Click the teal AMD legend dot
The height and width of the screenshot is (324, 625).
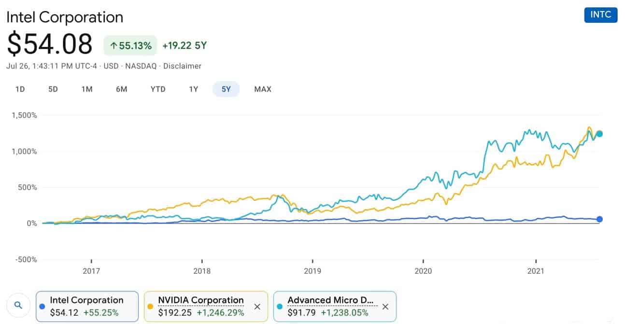[x=280, y=306]
